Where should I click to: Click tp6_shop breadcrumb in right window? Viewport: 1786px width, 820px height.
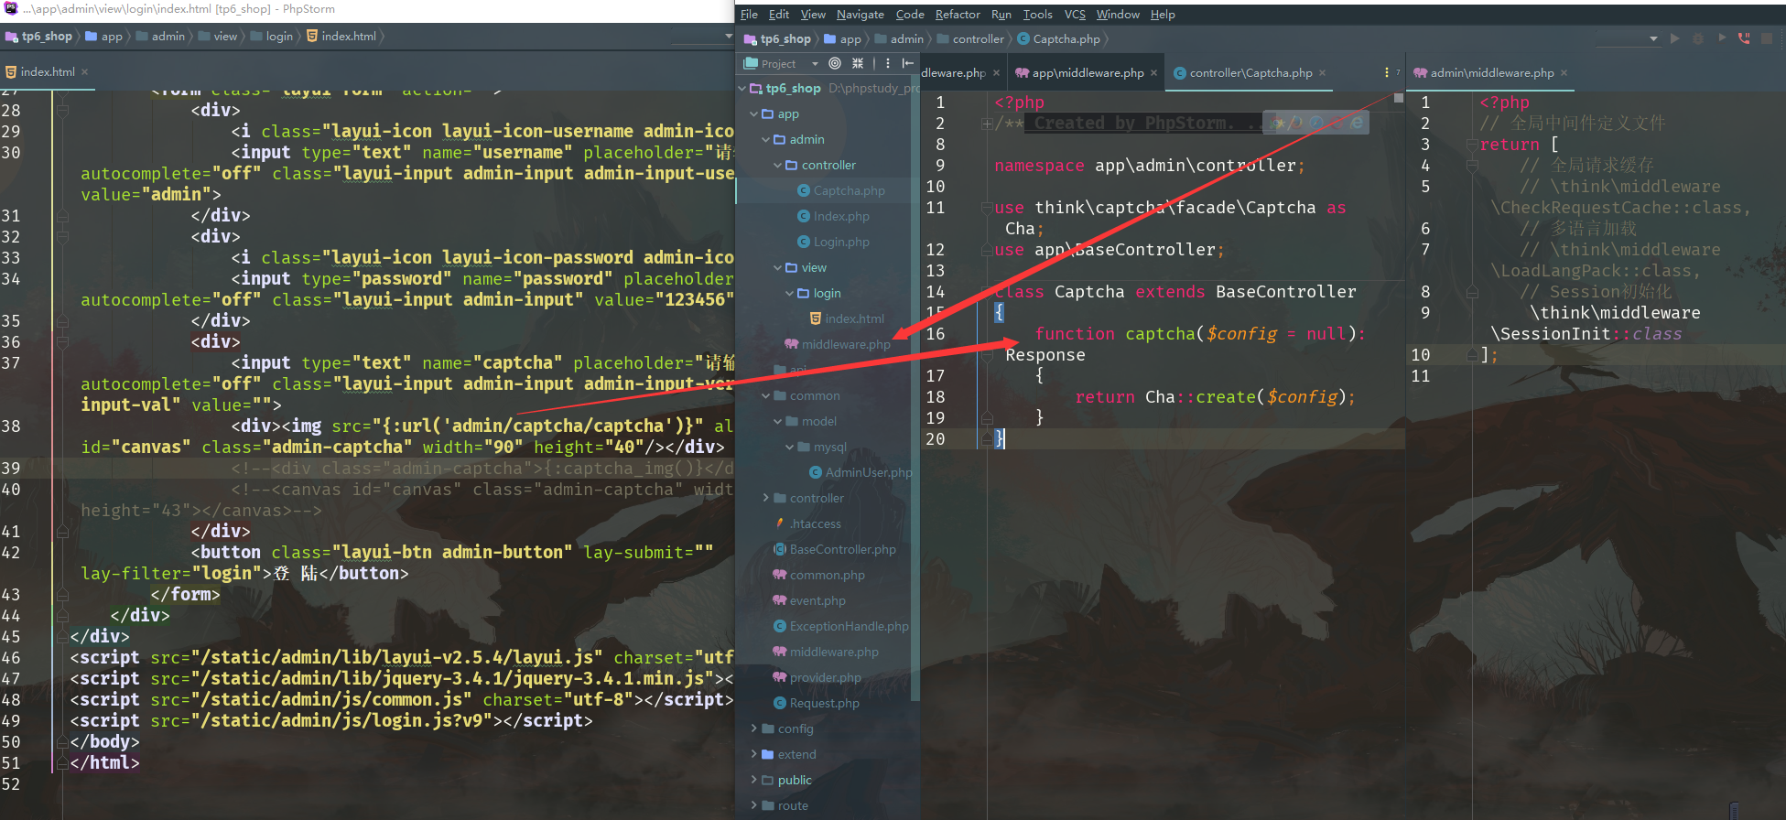point(785,39)
